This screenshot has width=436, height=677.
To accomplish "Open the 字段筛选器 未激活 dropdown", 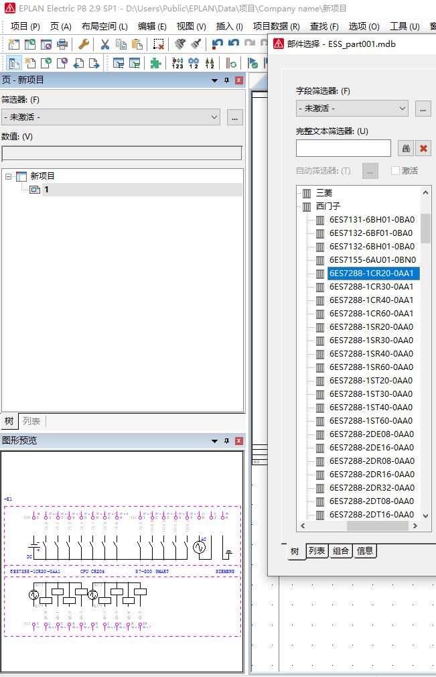I will click(x=352, y=108).
